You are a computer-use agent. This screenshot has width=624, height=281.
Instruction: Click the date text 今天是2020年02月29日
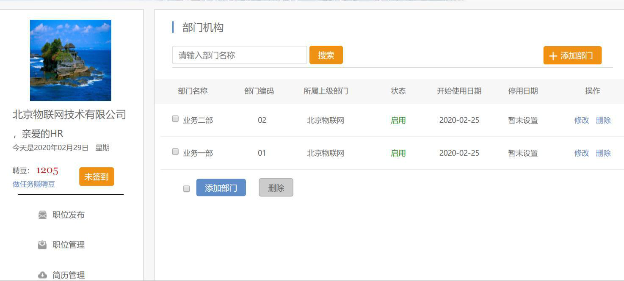tap(50, 148)
